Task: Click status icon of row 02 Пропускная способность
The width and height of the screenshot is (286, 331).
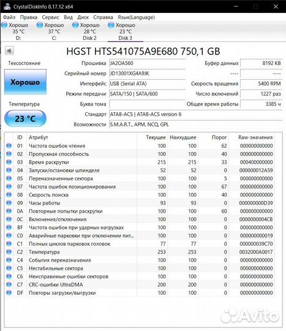Action: click(x=9, y=154)
